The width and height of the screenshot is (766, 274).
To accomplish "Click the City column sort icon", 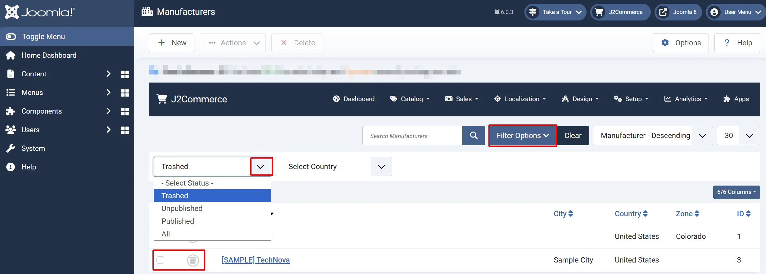I will pos(571,214).
